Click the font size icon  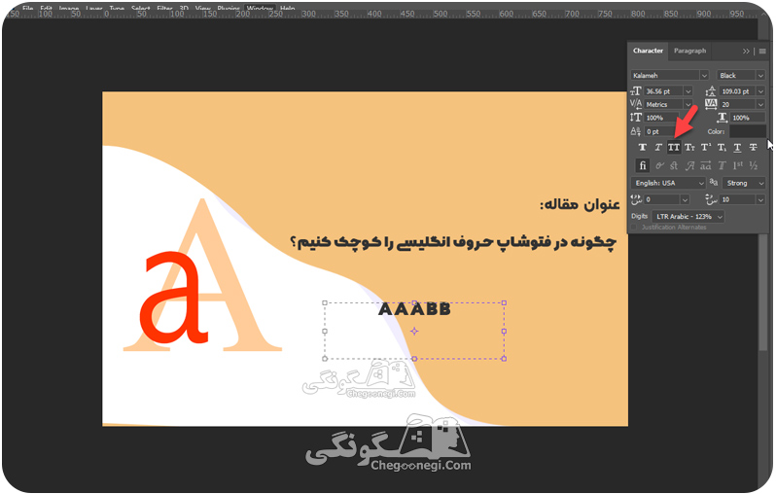[x=636, y=91]
